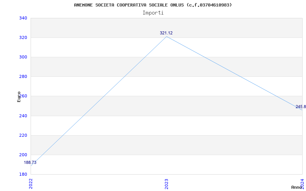Click the 321.12 data label

tap(166, 33)
